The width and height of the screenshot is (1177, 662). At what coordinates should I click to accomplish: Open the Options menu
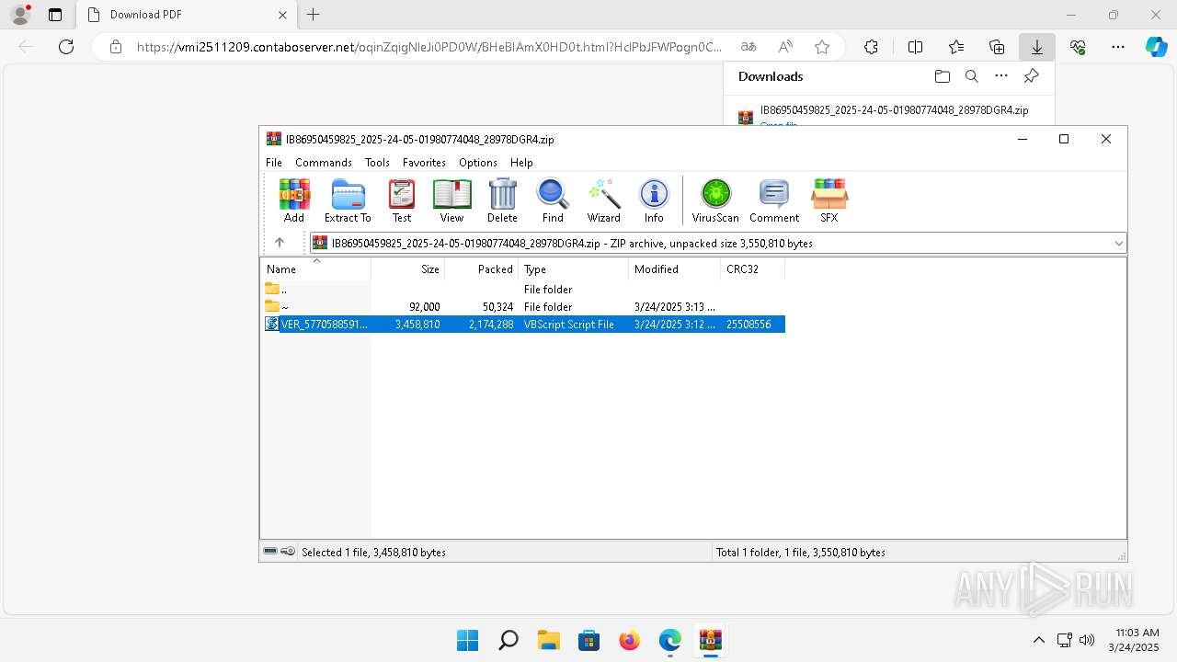478,163
